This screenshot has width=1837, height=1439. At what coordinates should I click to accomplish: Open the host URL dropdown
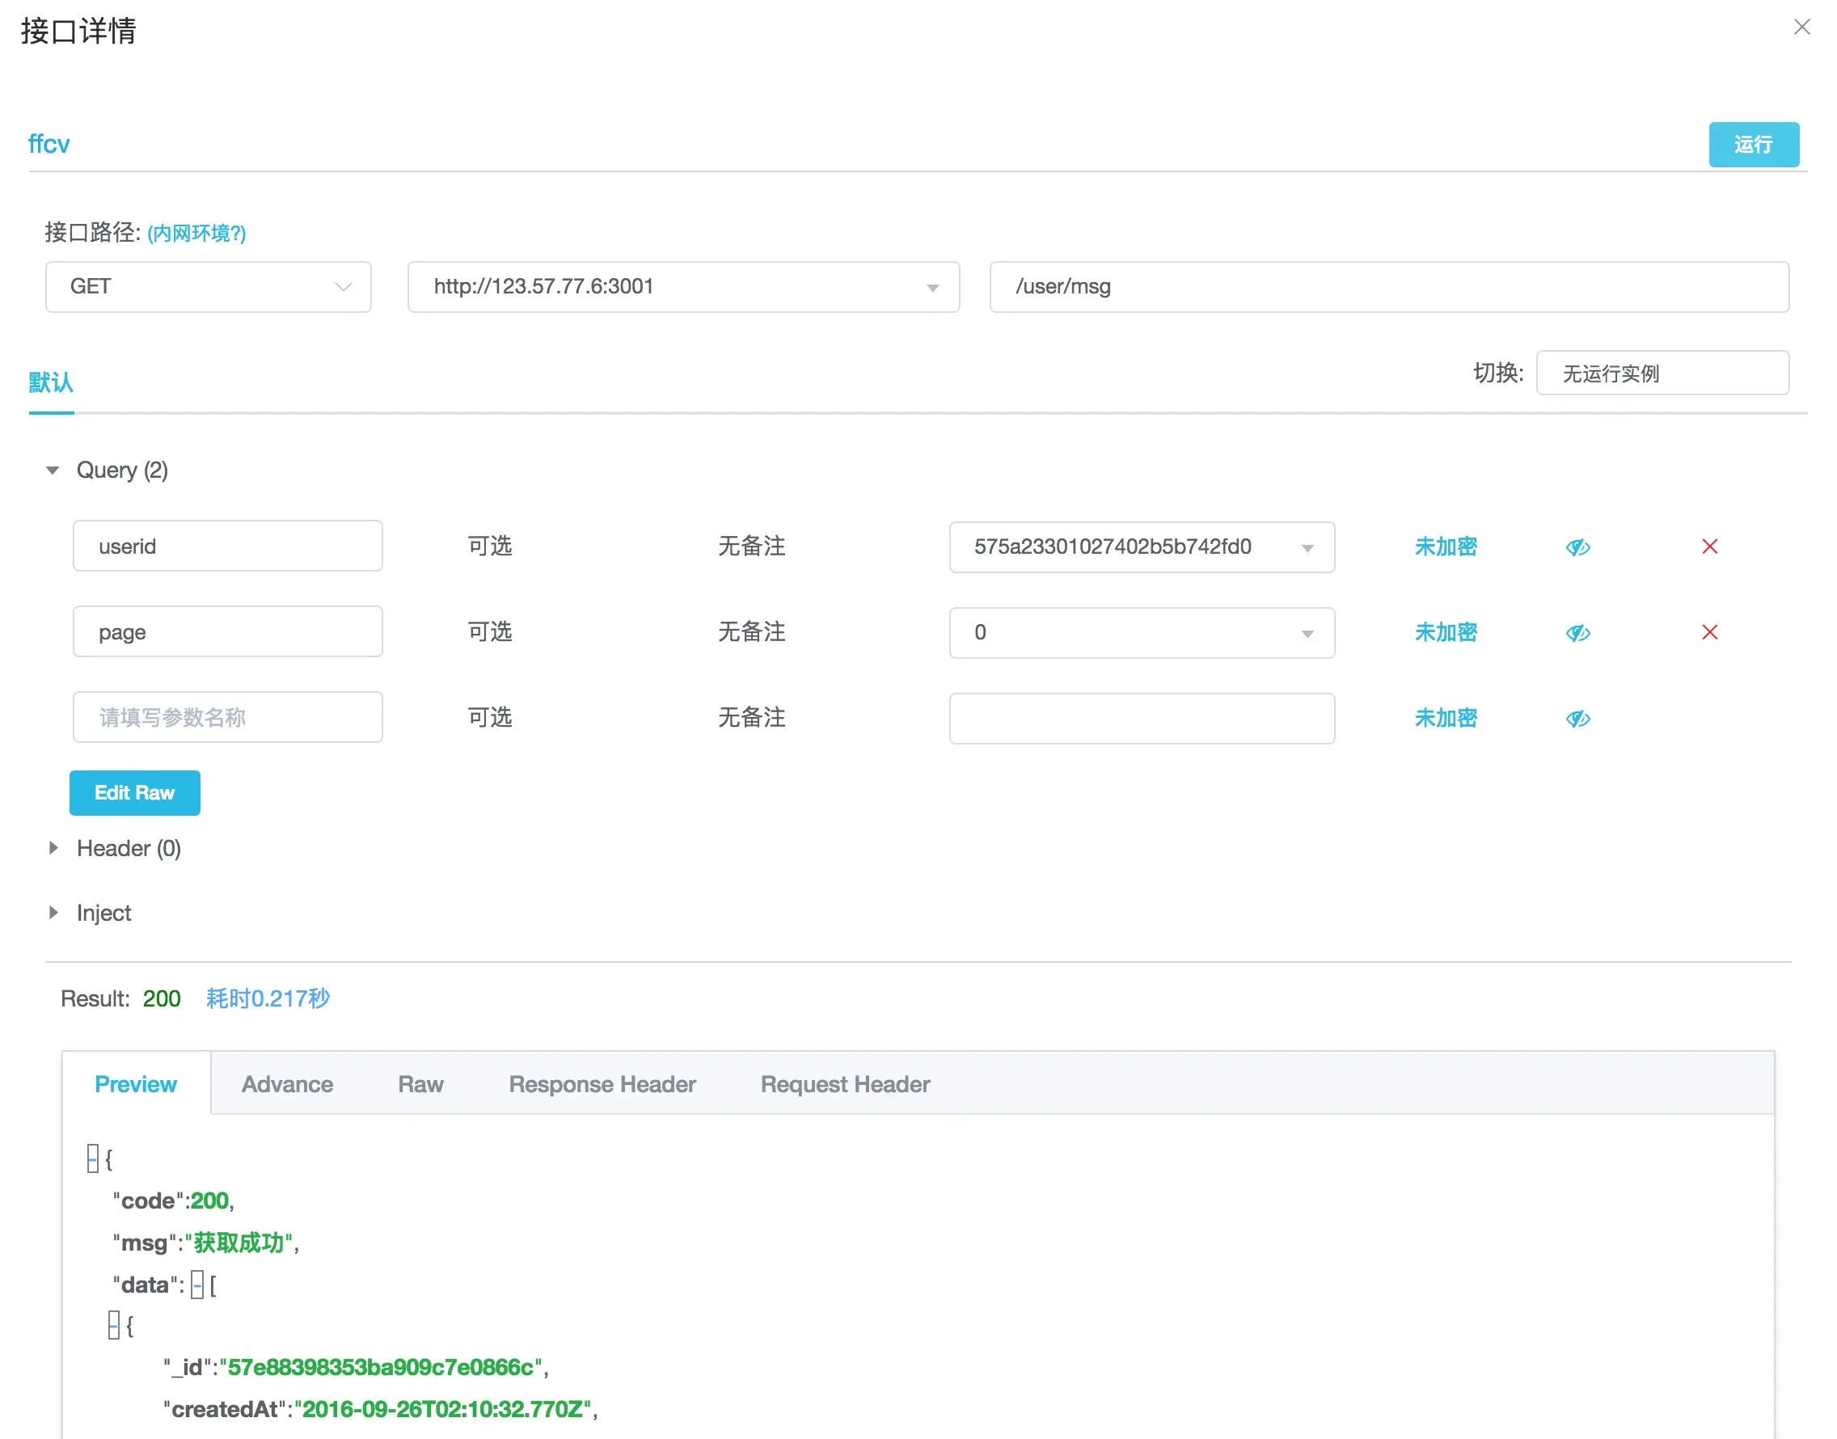point(932,287)
